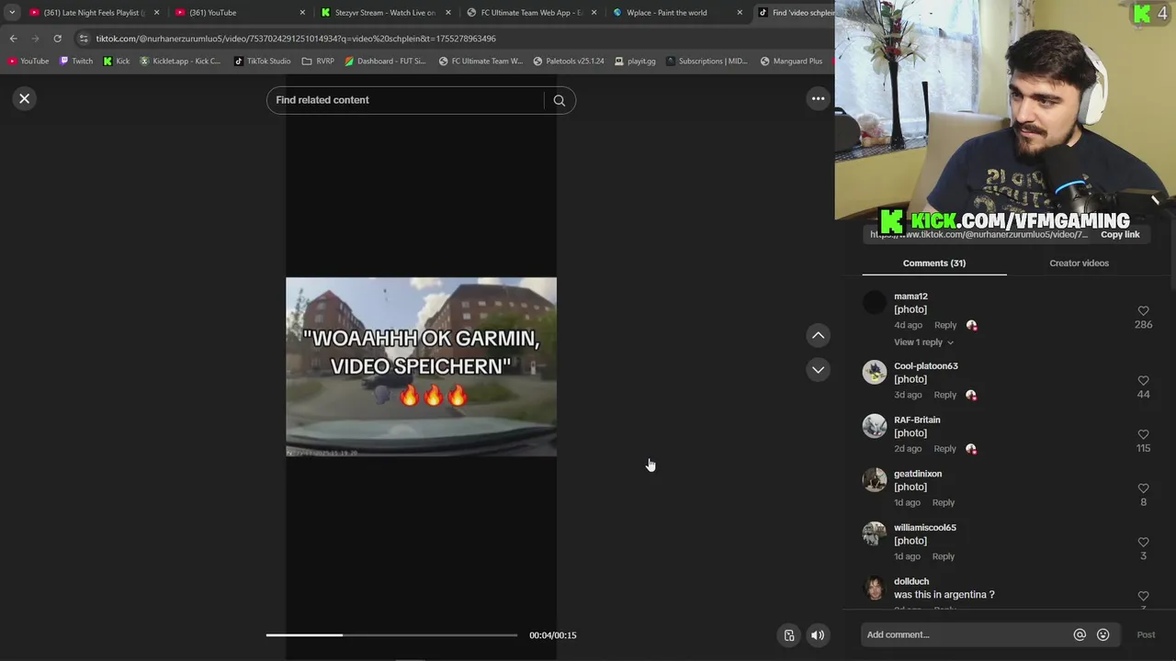Reply to geatdinixon's comment
1176x661 pixels.
[x=944, y=503]
